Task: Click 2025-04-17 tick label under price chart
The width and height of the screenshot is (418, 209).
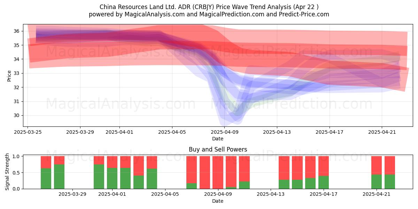Action: pyautogui.click(x=330, y=132)
